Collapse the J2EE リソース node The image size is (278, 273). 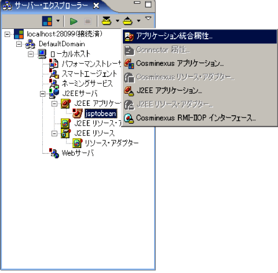(x=54, y=134)
